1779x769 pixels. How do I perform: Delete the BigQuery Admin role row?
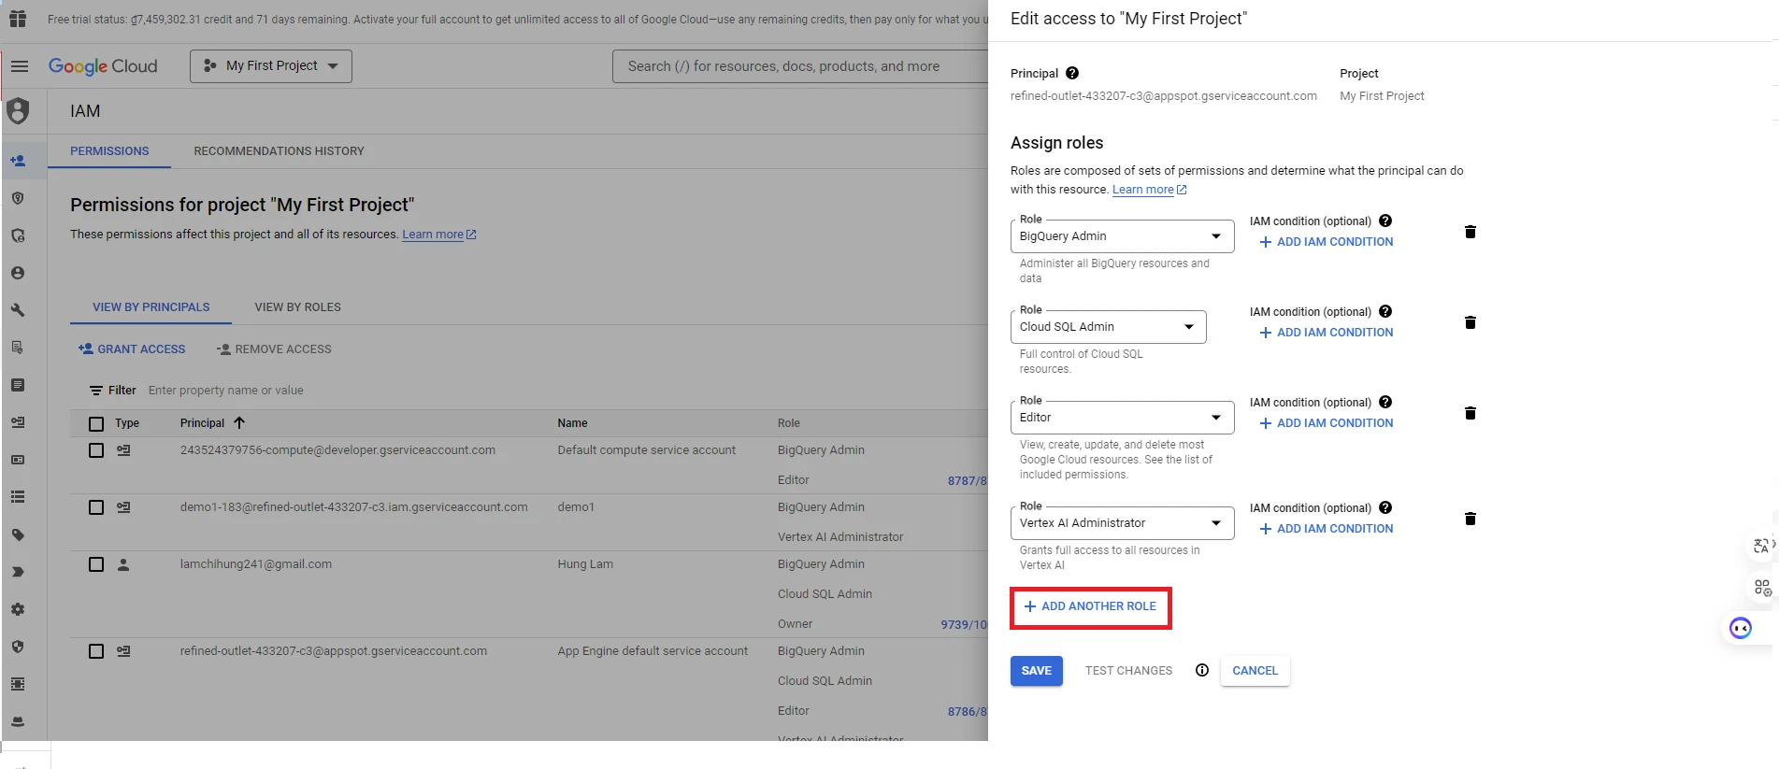coord(1470,232)
